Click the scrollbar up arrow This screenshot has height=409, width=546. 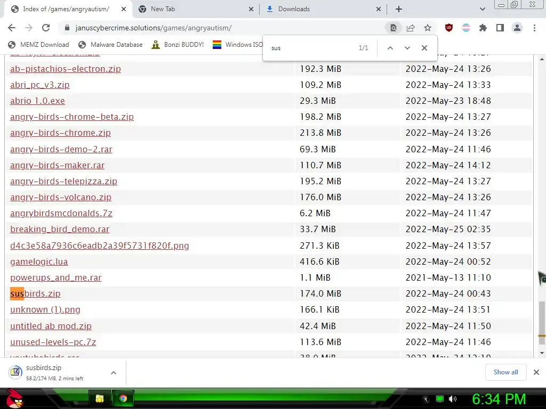pyautogui.click(x=542, y=59)
